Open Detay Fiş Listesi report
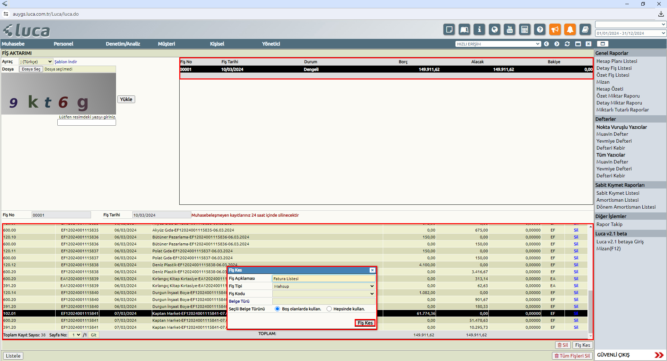This screenshot has height=361, width=667. [614, 68]
